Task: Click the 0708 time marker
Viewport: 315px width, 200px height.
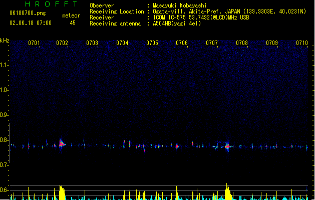Action: click(242, 43)
